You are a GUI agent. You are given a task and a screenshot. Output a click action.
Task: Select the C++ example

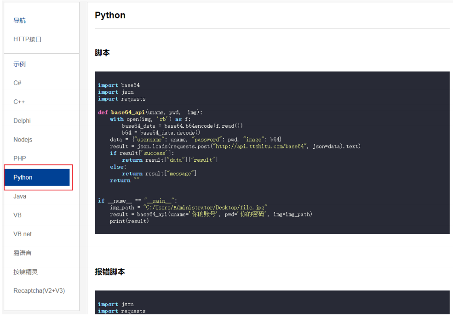point(19,102)
